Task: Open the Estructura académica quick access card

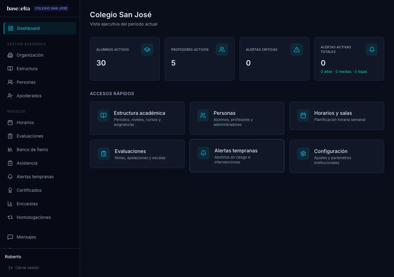Action: click(137, 118)
